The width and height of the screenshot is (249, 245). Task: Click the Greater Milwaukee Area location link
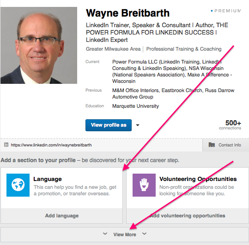tap(113, 49)
